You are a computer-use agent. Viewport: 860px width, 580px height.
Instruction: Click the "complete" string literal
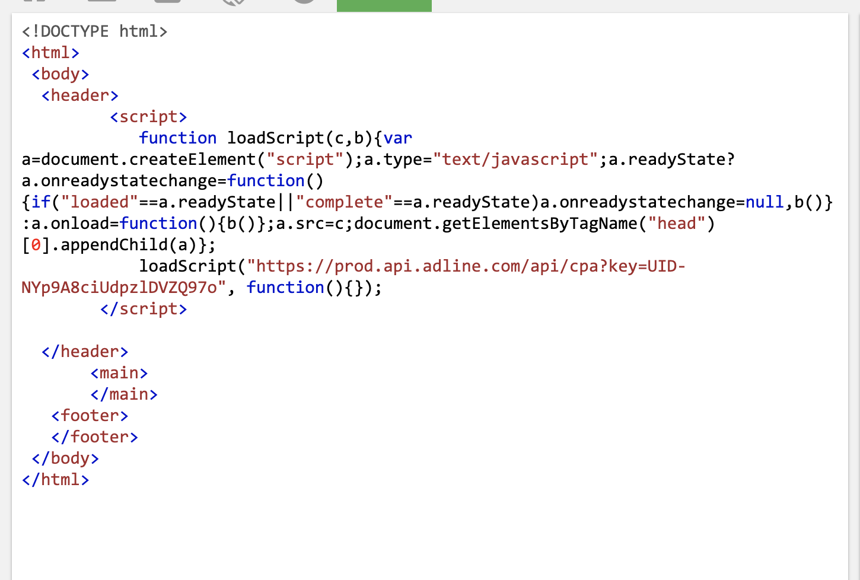[345, 202]
